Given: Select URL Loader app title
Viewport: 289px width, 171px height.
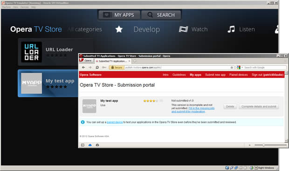Looking at the screenshot, I should pyautogui.click(x=59, y=50).
